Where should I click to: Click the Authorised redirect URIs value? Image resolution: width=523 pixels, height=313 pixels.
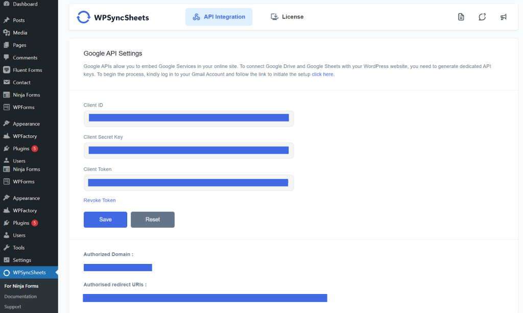click(205, 298)
